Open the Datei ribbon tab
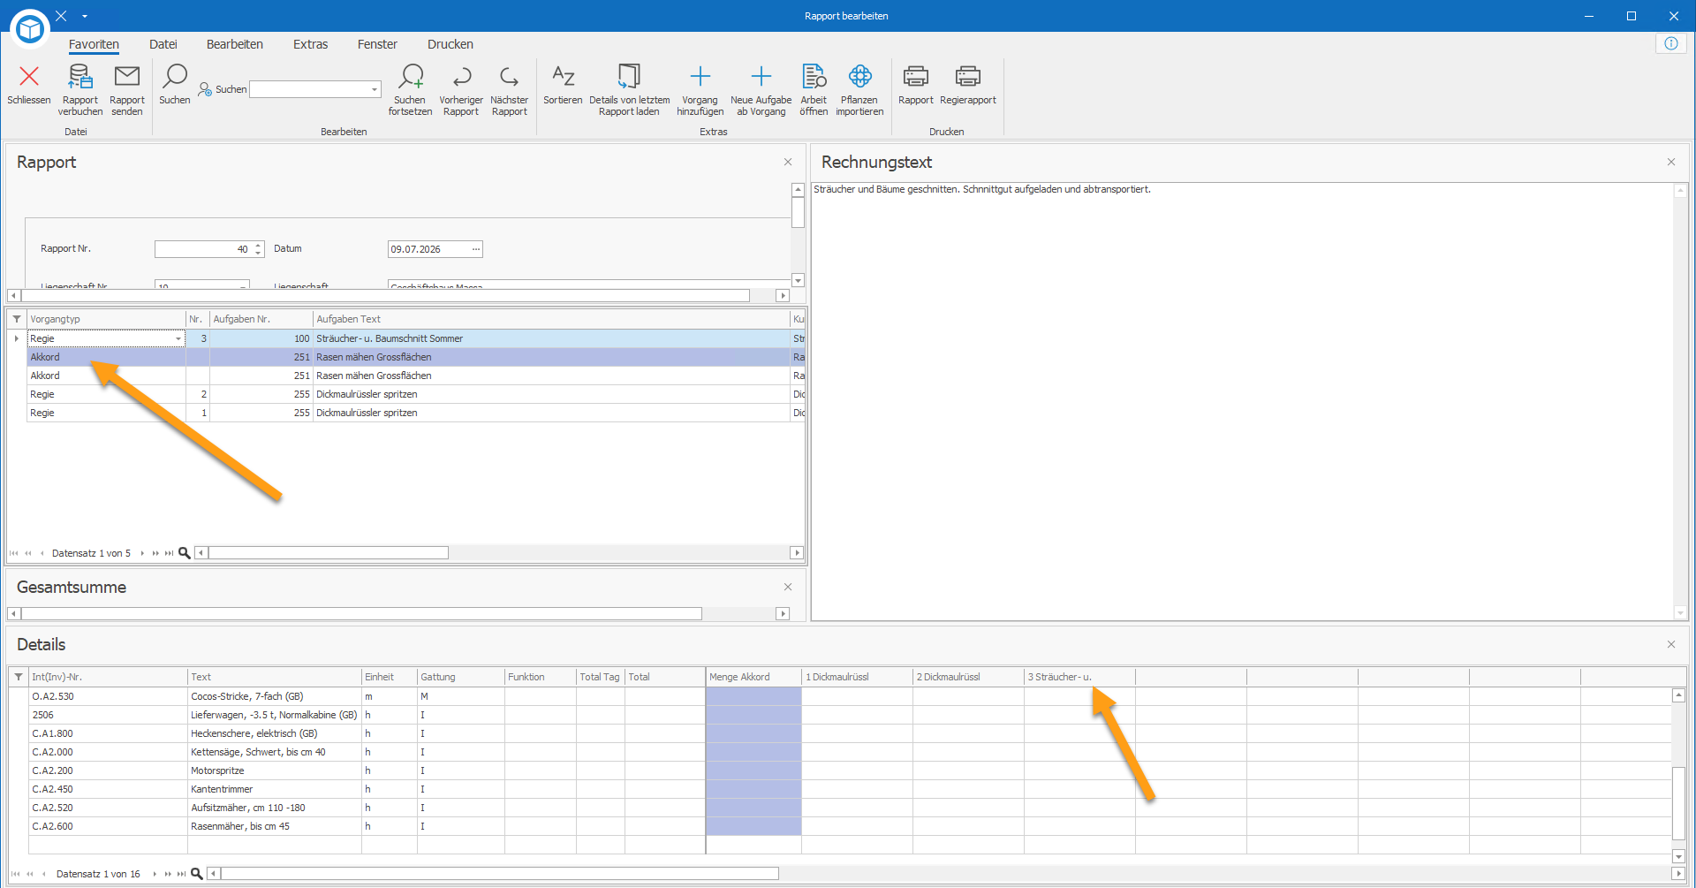The height and width of the screenshot is (888, 1696). click(x=163, y=44)
